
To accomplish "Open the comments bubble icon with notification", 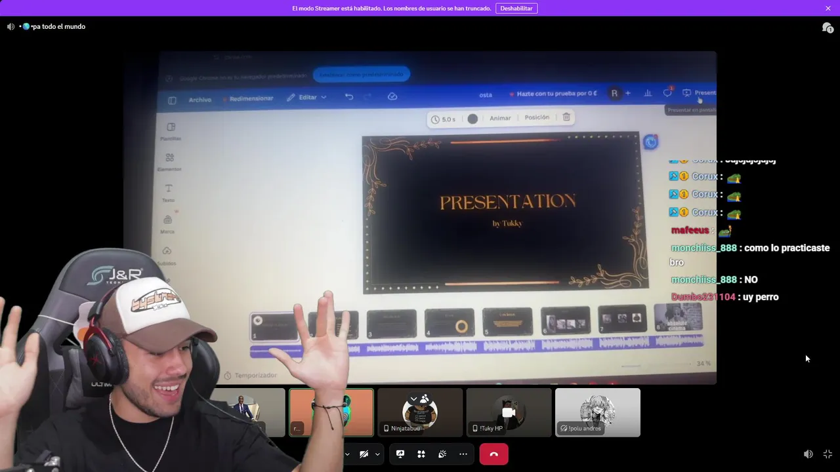I will point(667,92).
